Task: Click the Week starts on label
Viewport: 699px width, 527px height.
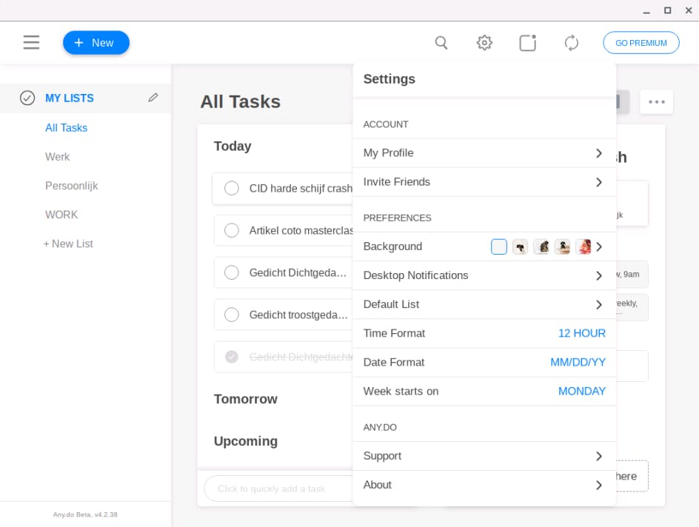Action: point(401,391)
